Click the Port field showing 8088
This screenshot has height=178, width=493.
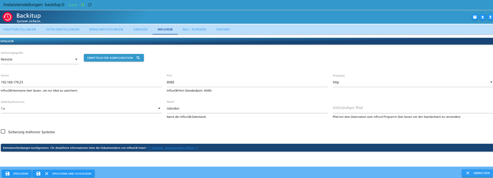(247, 82)
